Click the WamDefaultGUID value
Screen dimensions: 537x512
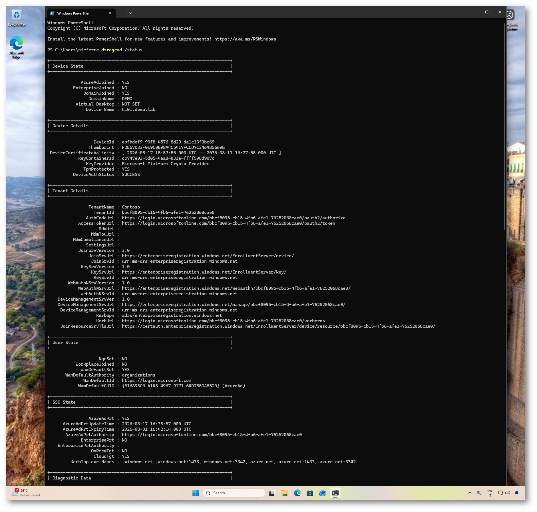click(184, 386)
